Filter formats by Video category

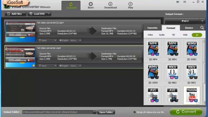[x=150, y=35]
